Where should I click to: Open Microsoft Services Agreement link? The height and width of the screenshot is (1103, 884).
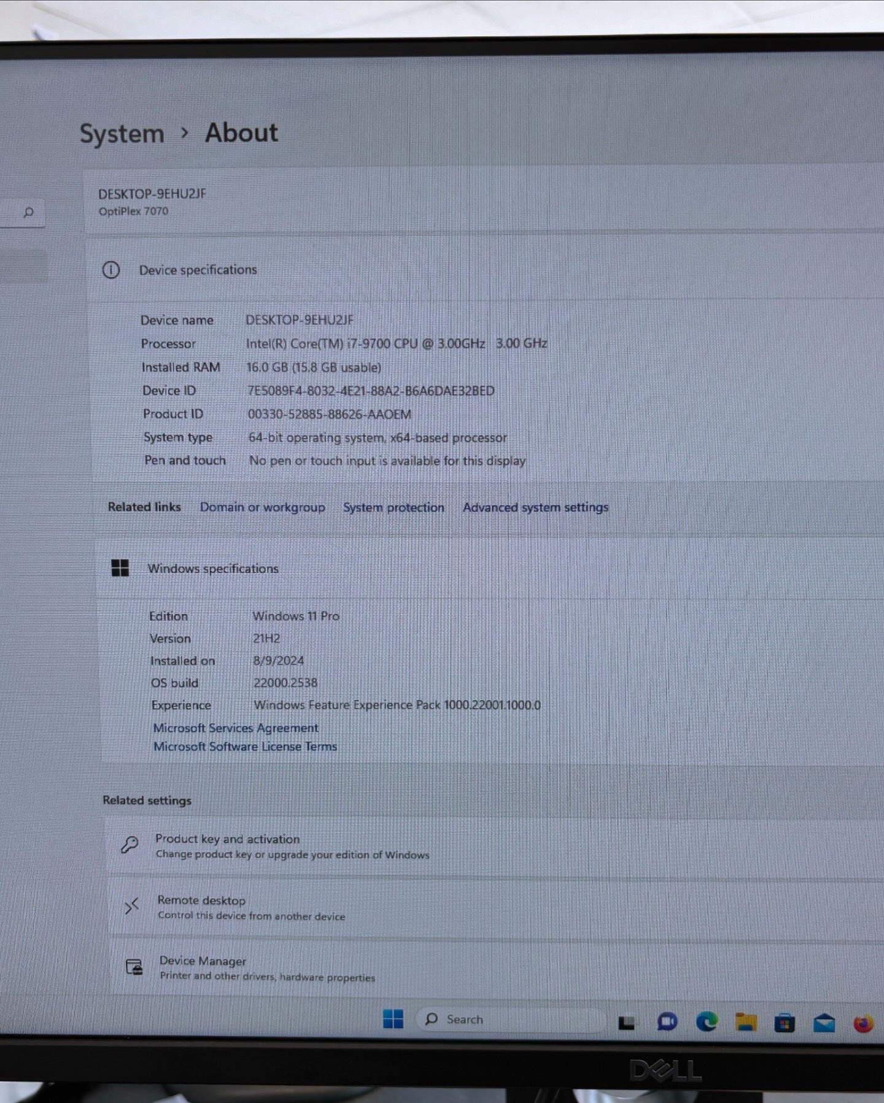pyautogui.click(x=236, y=728)
